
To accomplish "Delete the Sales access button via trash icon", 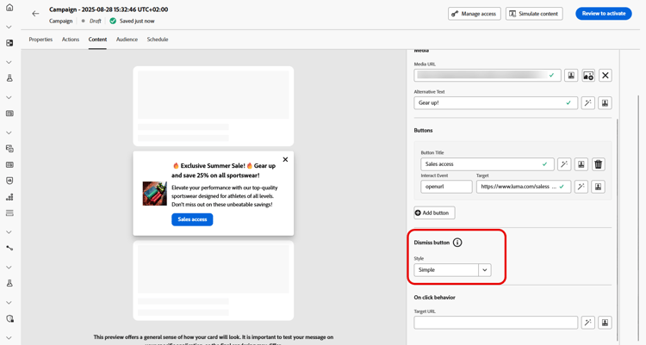I will [599, 164].
